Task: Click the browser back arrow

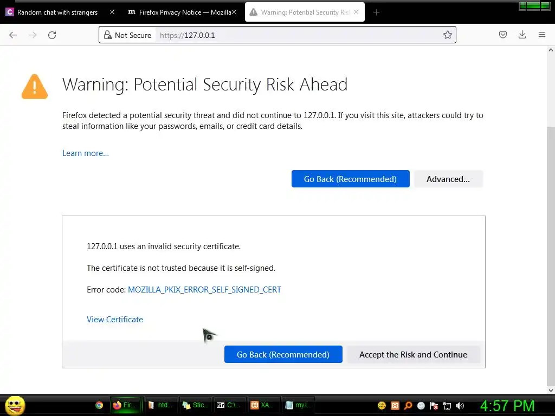Action: pos(13,35)
